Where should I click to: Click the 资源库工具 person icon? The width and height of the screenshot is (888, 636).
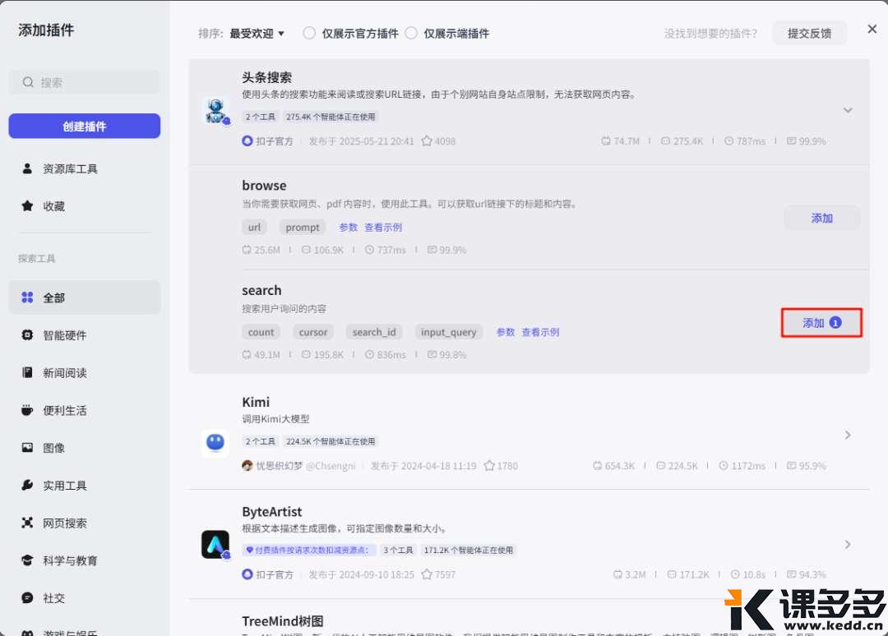(x=27, y=168)
